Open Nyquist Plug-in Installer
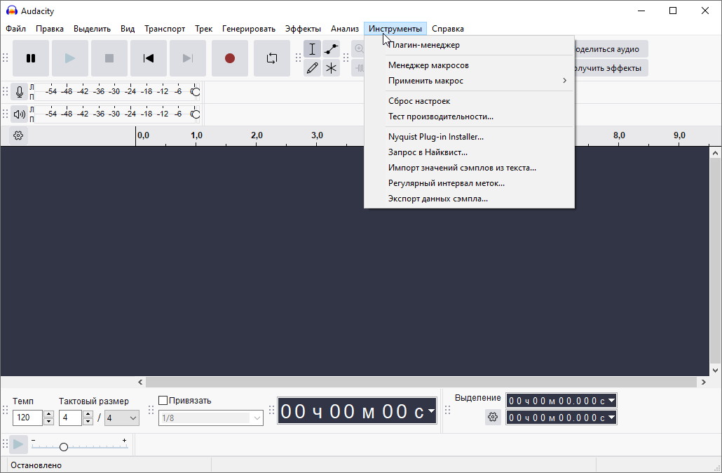 point(469,137)
